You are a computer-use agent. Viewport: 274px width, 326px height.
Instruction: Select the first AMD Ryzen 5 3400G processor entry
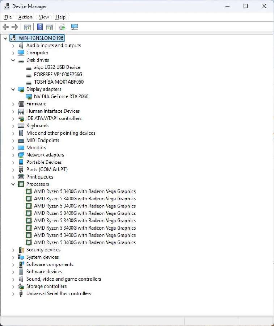85,191
